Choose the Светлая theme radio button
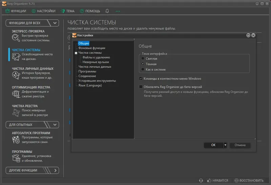Viewport: 271px width, 185px height. pos(143,58)
